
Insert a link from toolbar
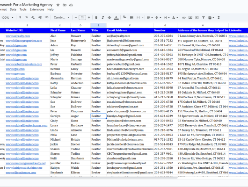click(183, 18)
